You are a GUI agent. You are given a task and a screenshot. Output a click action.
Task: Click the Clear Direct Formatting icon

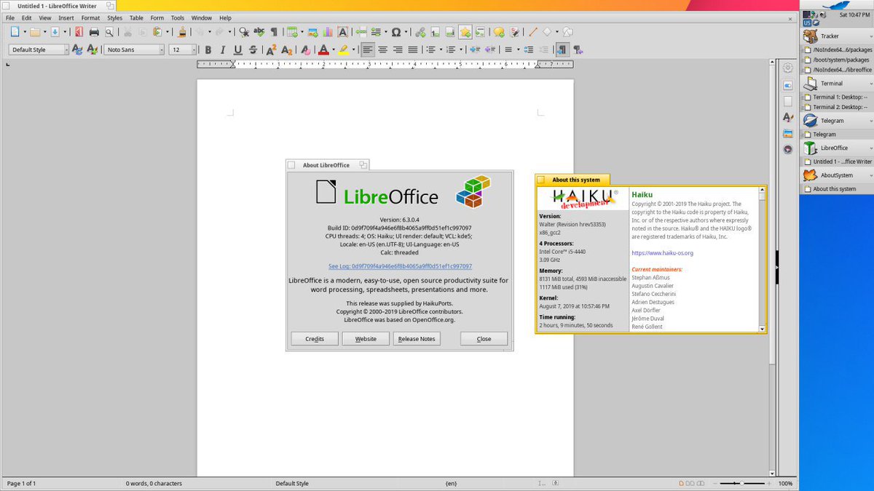tap(305, 50)
